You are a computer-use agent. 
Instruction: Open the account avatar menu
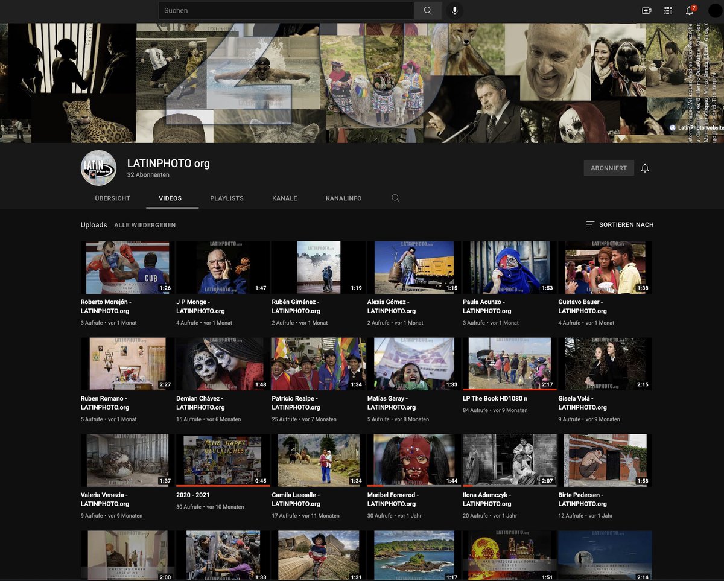[x=716, y=10]
